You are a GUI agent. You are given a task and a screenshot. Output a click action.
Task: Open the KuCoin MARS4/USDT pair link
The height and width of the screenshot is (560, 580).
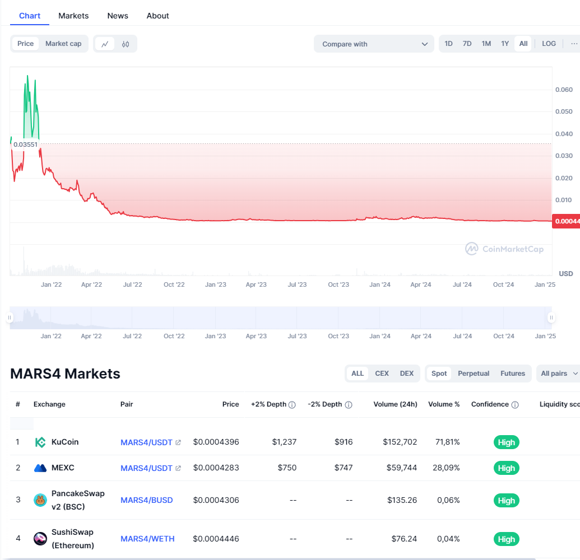(x=146, y=442)
